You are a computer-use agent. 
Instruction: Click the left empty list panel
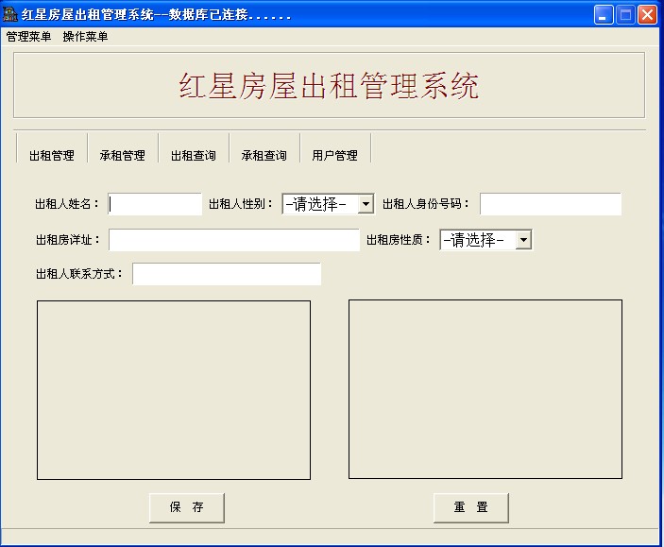click(x=174, y=390)
